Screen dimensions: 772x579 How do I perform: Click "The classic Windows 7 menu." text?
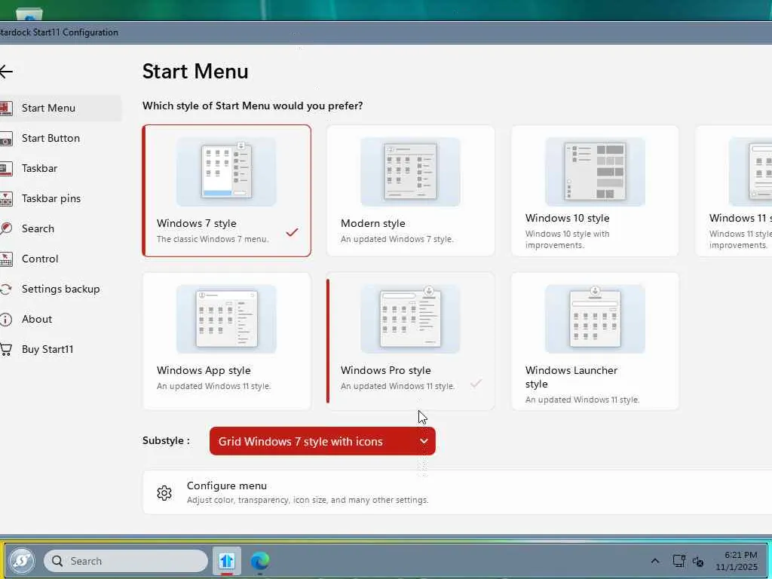click(213, 239)
